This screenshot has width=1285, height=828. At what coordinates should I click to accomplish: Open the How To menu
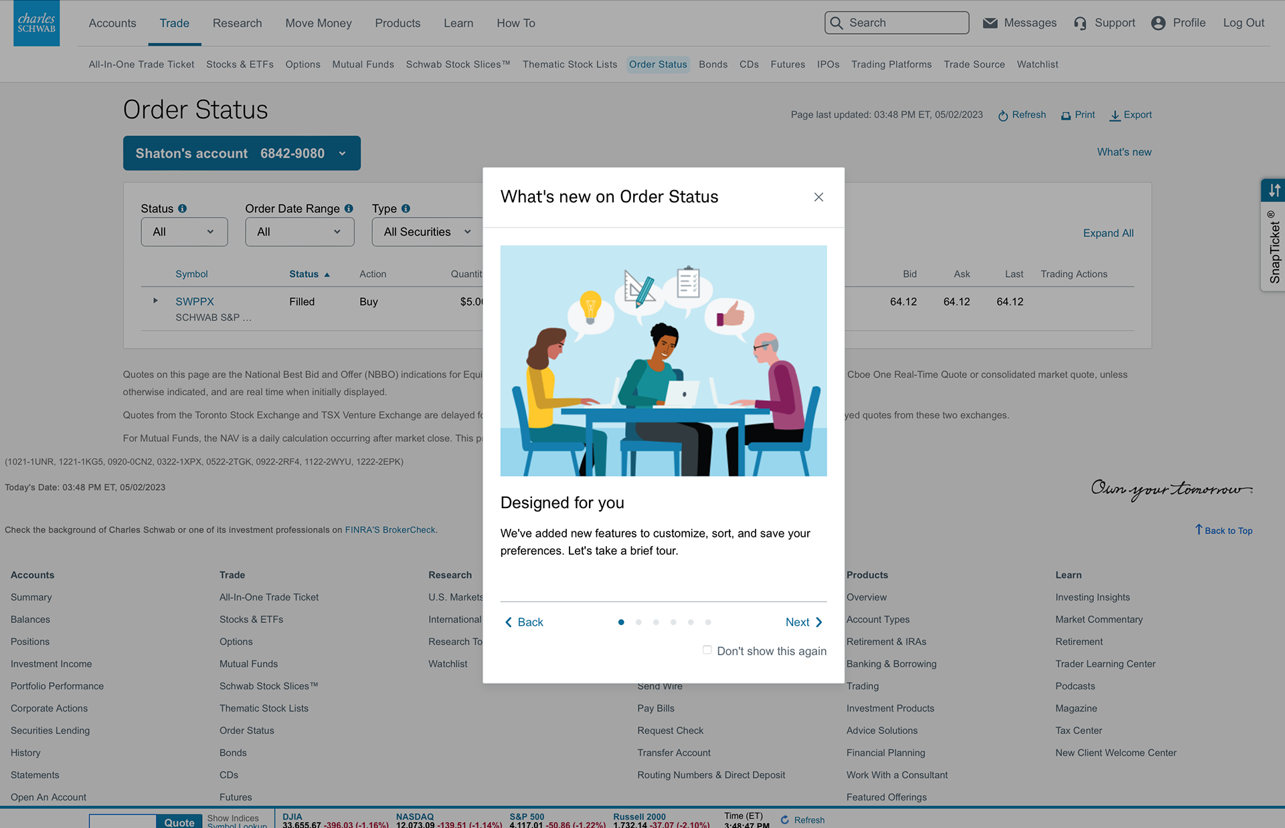tap(516, 23)
